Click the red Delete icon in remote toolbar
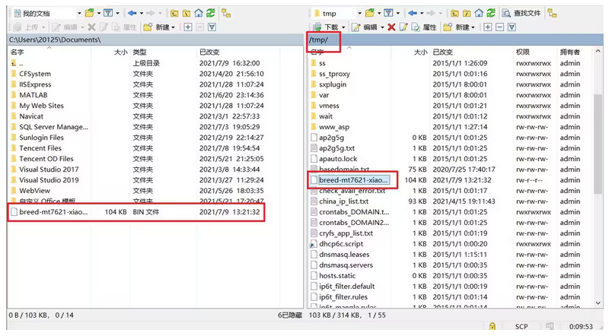612x336 pixels. 391,27
